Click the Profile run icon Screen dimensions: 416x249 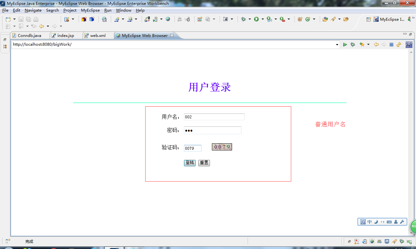(269, 19)
